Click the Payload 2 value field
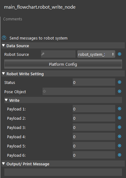The width and height of the screenshot is (126, 178). pyautogui.click(x=94, y=118)
